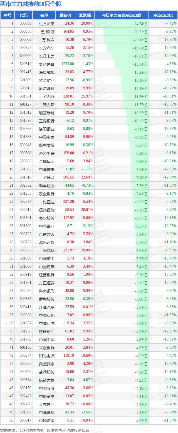Select the stock name 长安汽车
The image size is (178, 433).
[47, 48]
